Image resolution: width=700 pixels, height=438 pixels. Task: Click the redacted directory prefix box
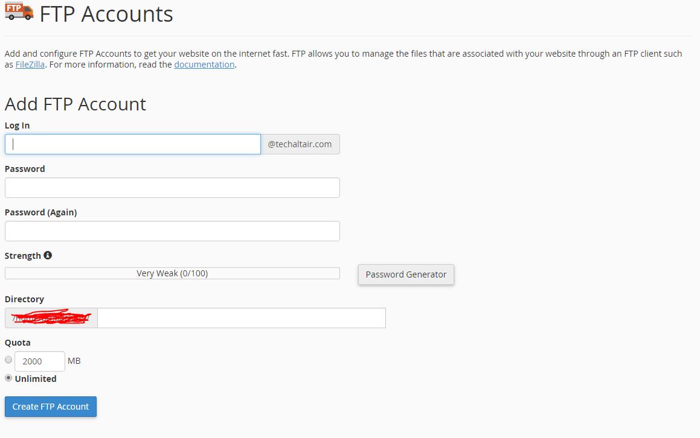(x=51, y=318)
